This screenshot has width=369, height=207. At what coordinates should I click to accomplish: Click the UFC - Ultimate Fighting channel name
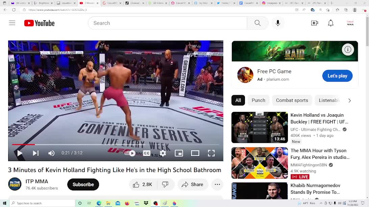pos(315,129)
